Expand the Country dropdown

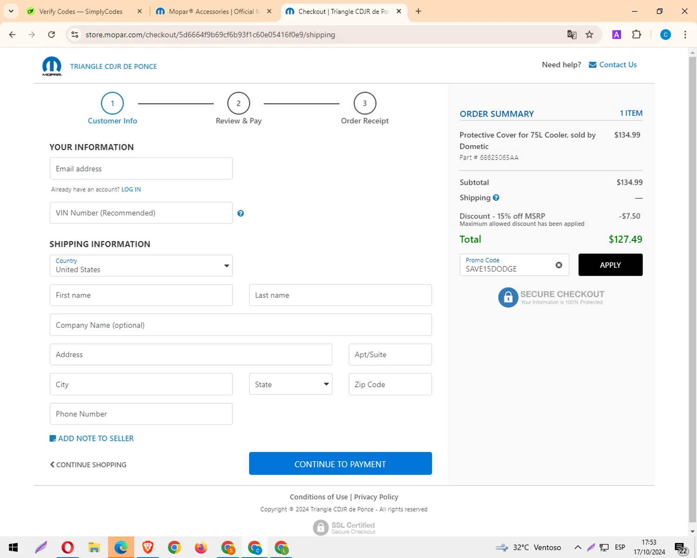(x=141, y=266)
